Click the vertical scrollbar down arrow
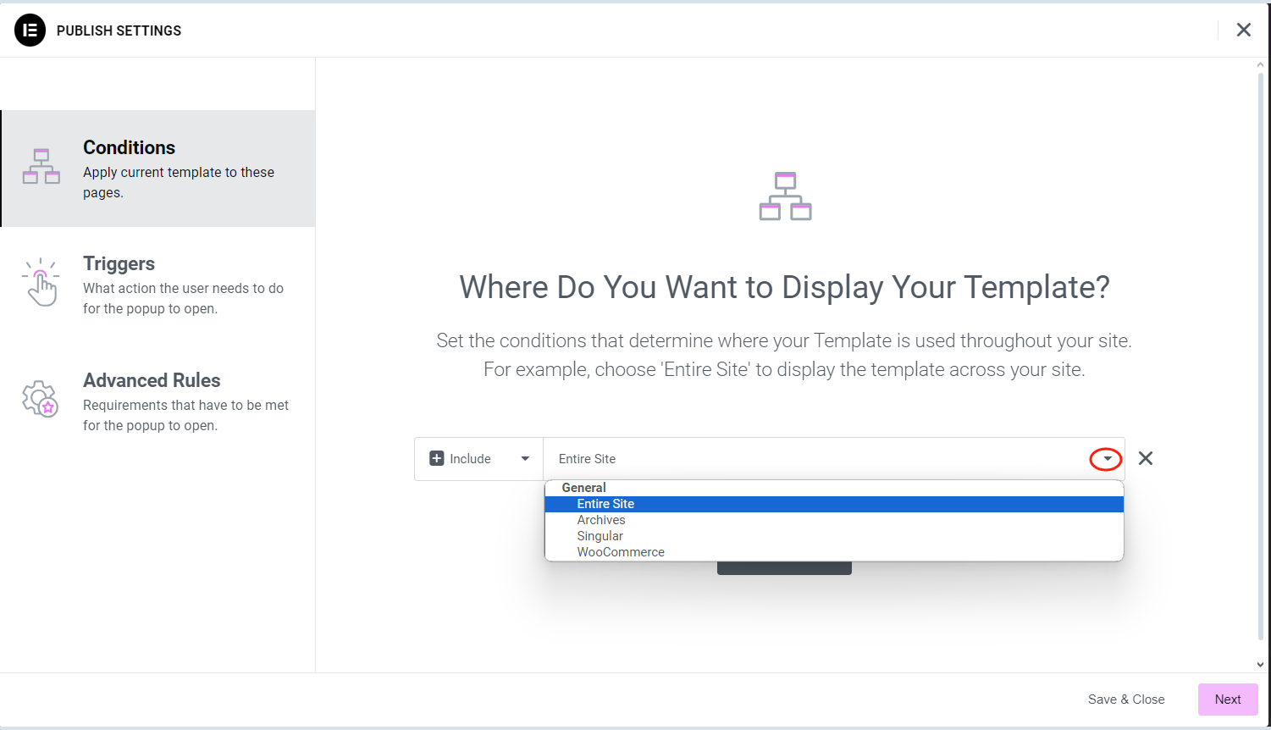 [x=1260, y=665]
